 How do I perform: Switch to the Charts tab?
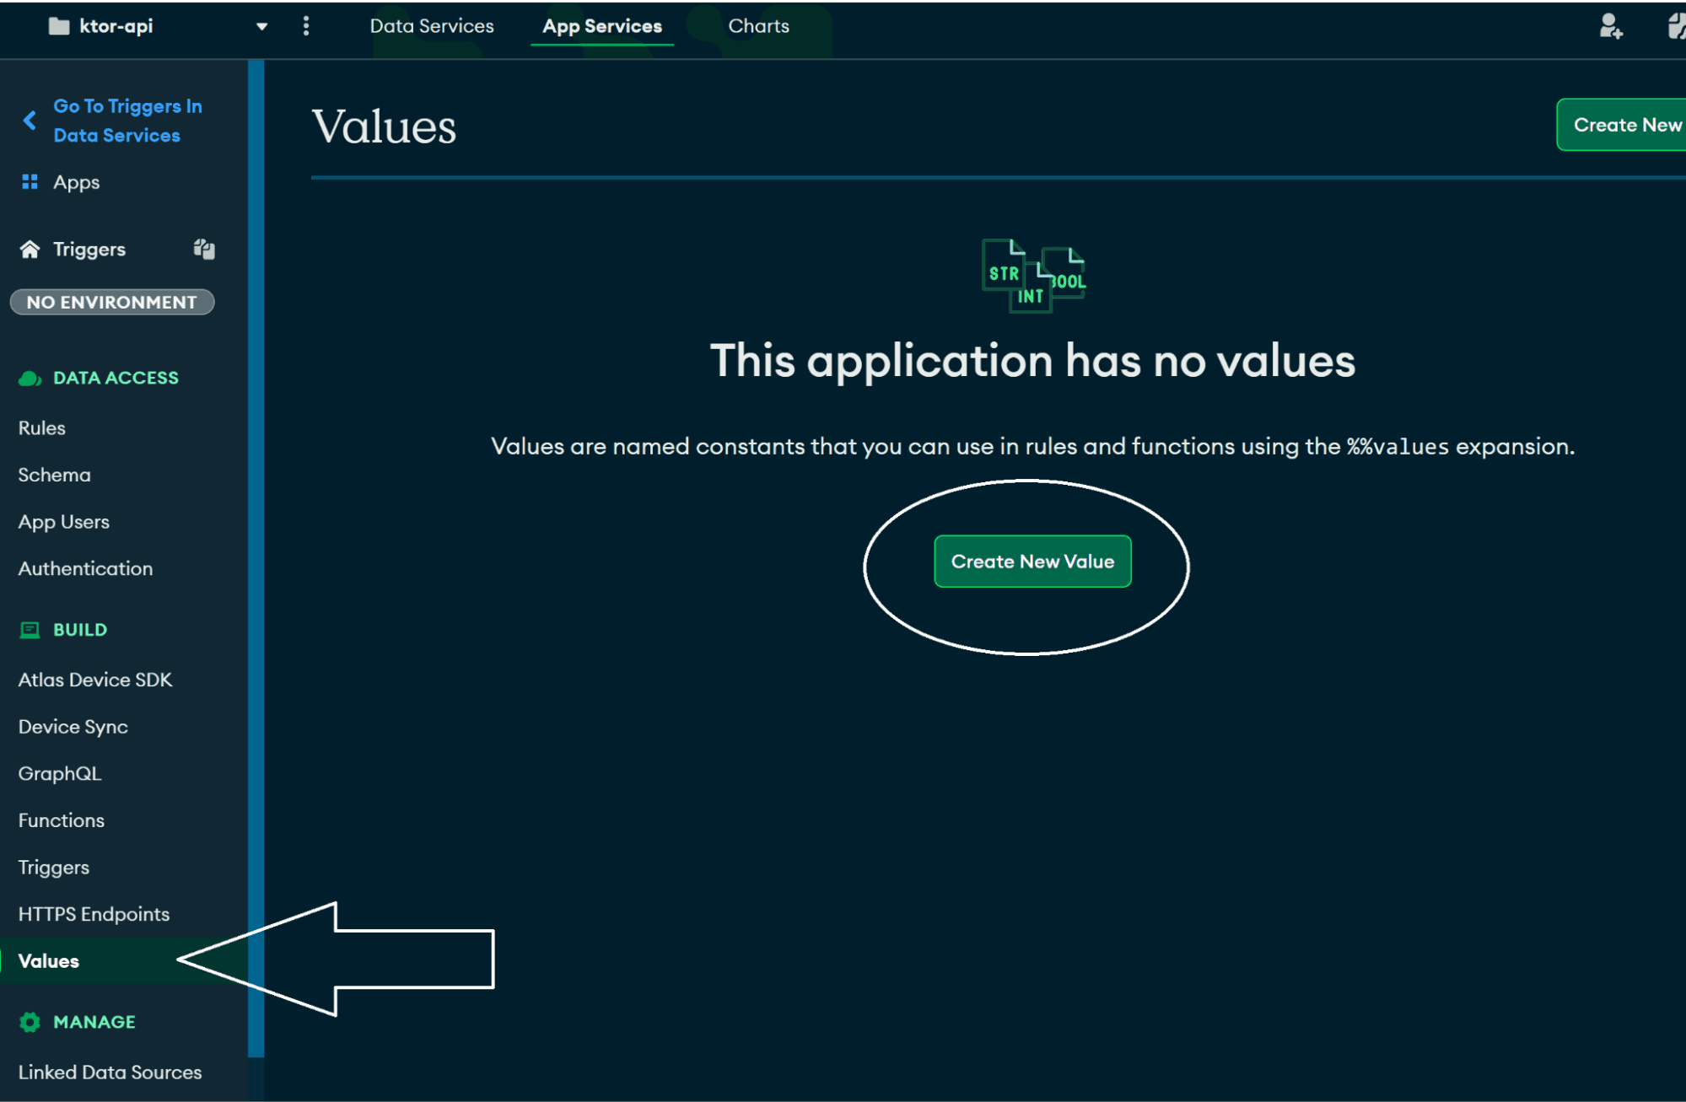click(758, 26)
